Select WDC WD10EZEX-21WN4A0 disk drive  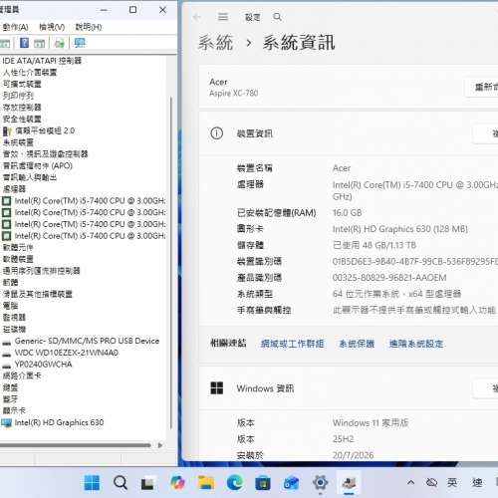click(67, 353)
